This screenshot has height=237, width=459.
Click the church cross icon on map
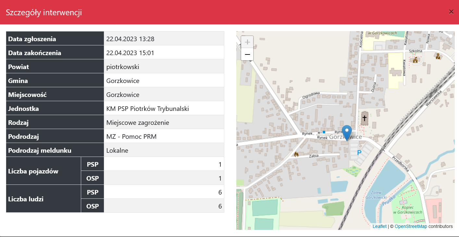pyautogui.click(x=365, y=118)
